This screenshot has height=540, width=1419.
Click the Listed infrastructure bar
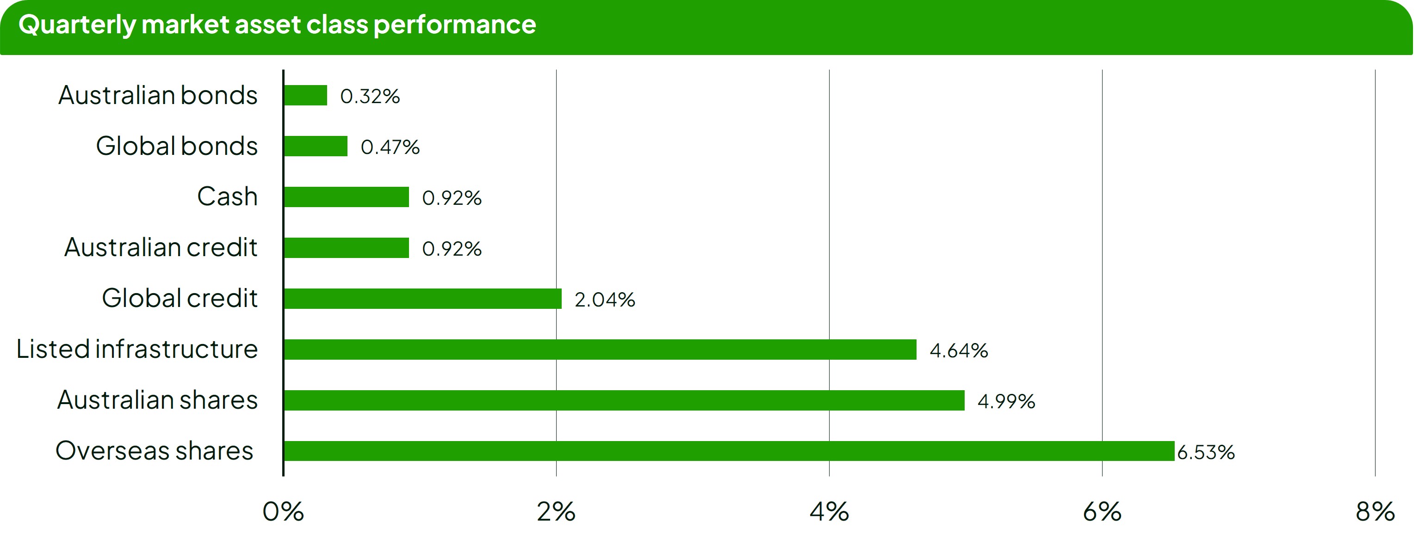(600, 350)
